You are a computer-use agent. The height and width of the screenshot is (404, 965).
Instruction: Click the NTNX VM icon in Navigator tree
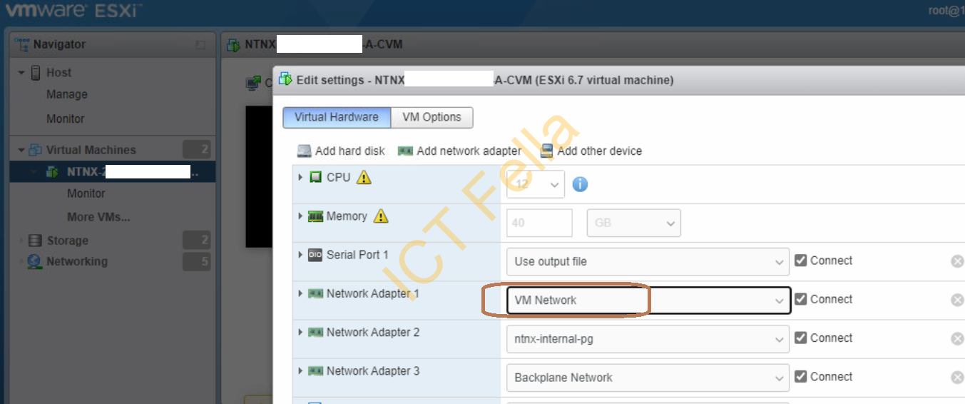[x=52, y=172]
